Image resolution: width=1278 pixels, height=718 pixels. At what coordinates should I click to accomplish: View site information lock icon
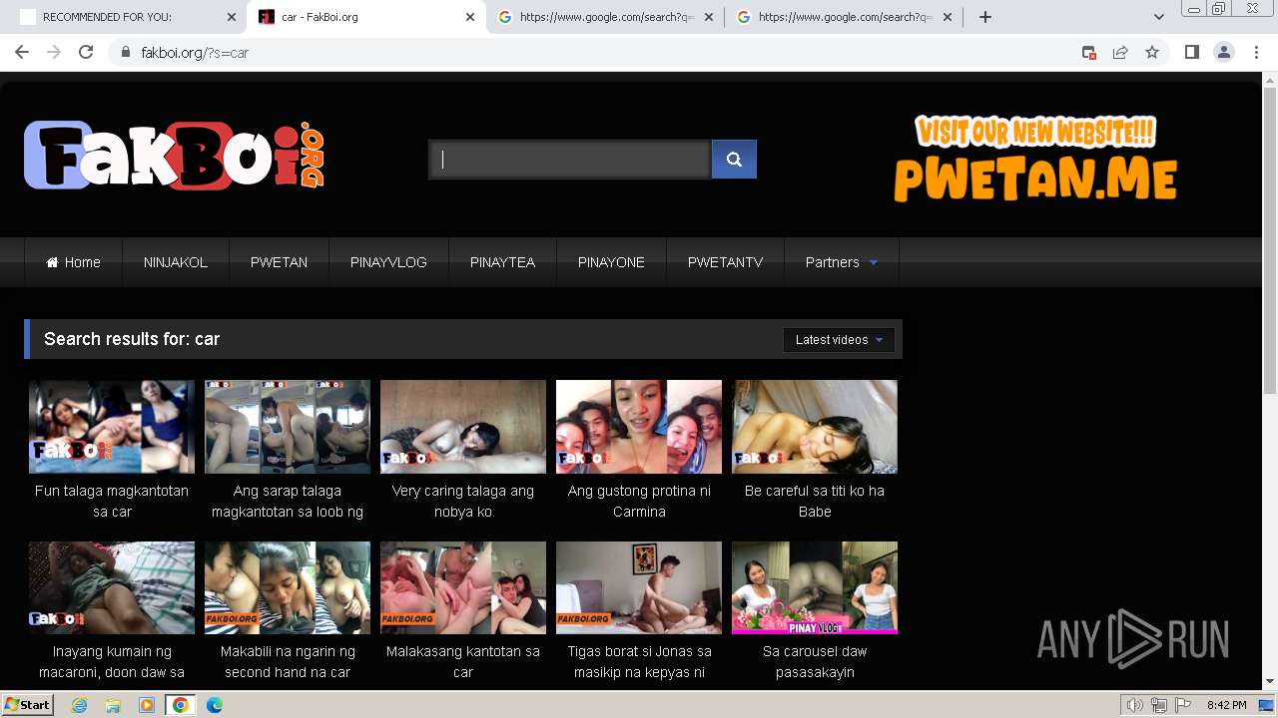(126, 53)
